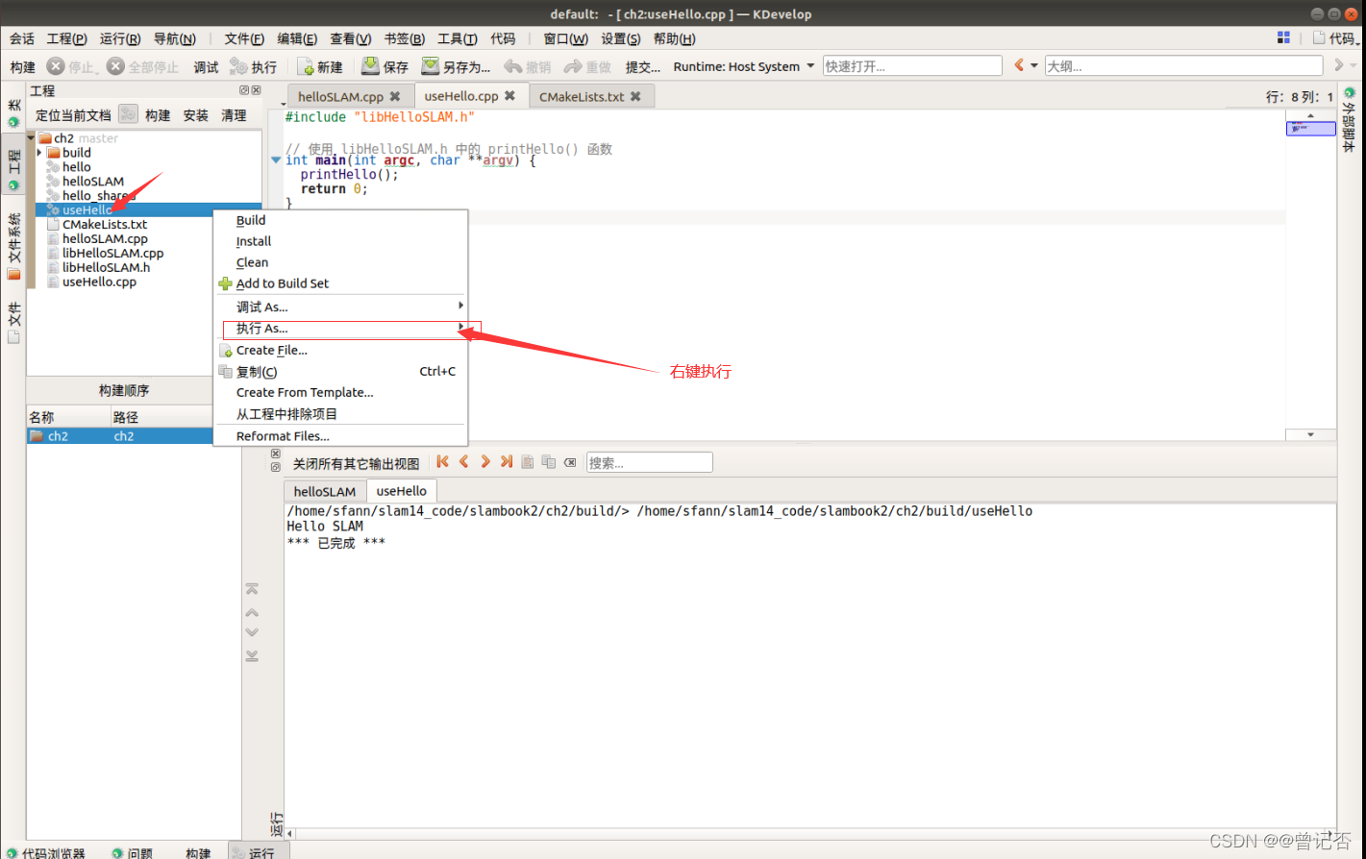Expand the build folder in project tree

pyautogui.click(x=39, y=152)
